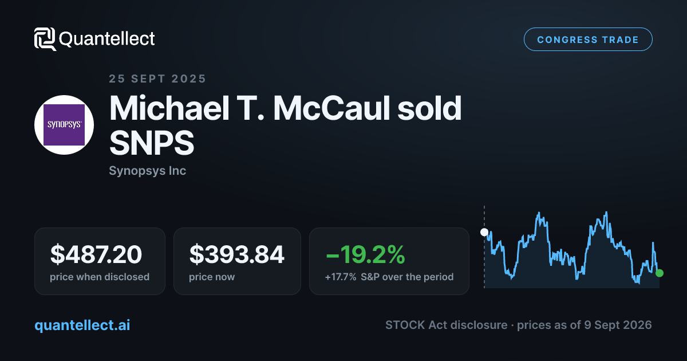The width and height of the screenshot is (687, 361).
Task: Click the white chart start marker
Action: pos(484,232)
